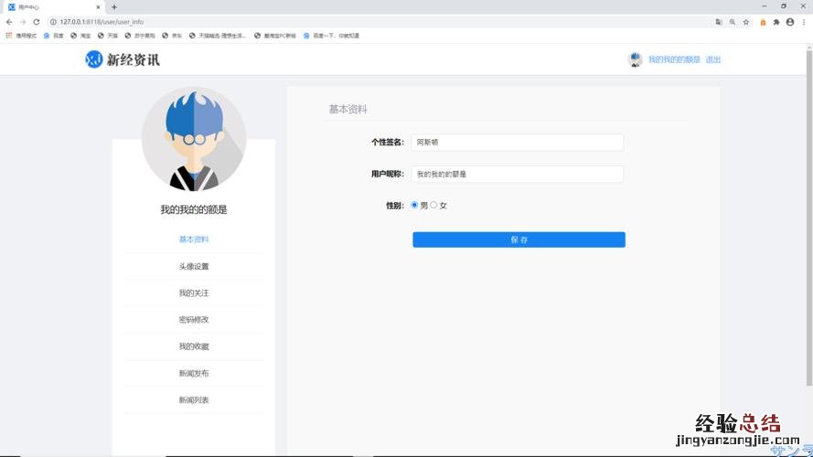Click the 用户昵称 input field
The image size is (813, 457).
[518, 174]
